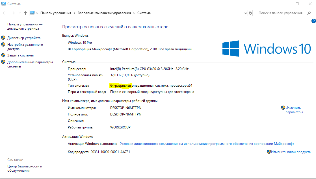Image resolution: width=316 pixels, height=179 pixels.
Task: Open address bar history dropdown
Action: coord(245,13)
